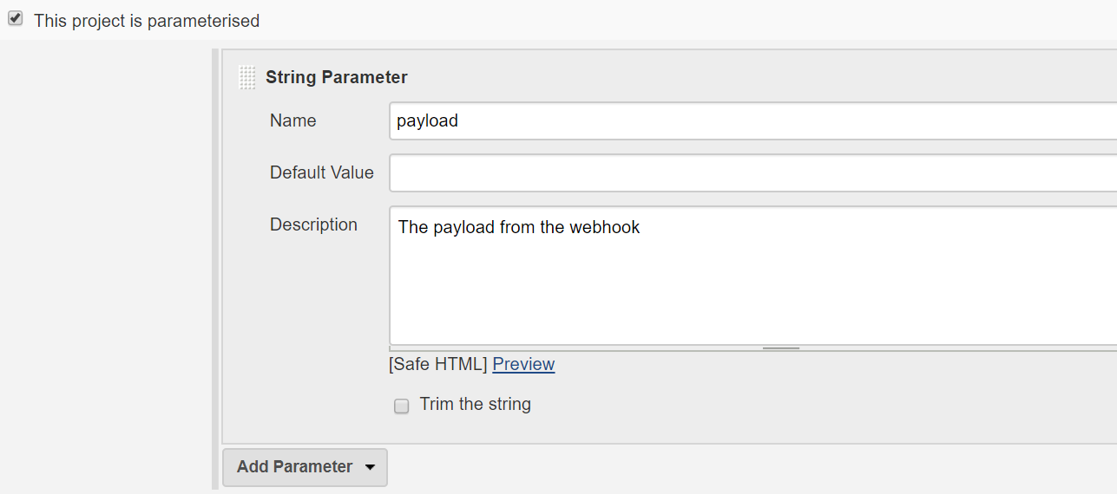Click the 'Name' field label

(292, 120)
